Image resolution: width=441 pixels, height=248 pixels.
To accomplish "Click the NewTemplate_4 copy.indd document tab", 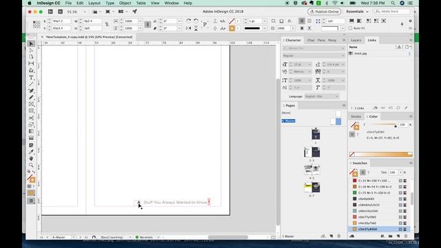I will 89,37.
